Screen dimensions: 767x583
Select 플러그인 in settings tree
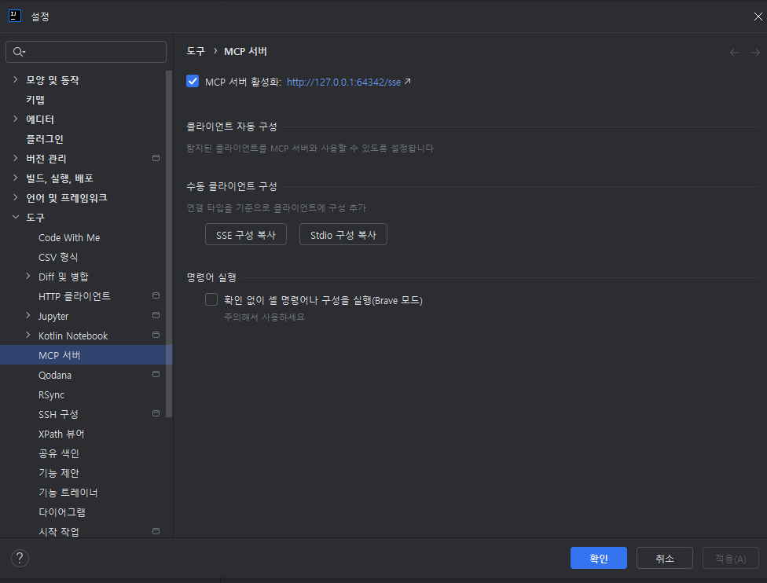(x=45, y=139)
